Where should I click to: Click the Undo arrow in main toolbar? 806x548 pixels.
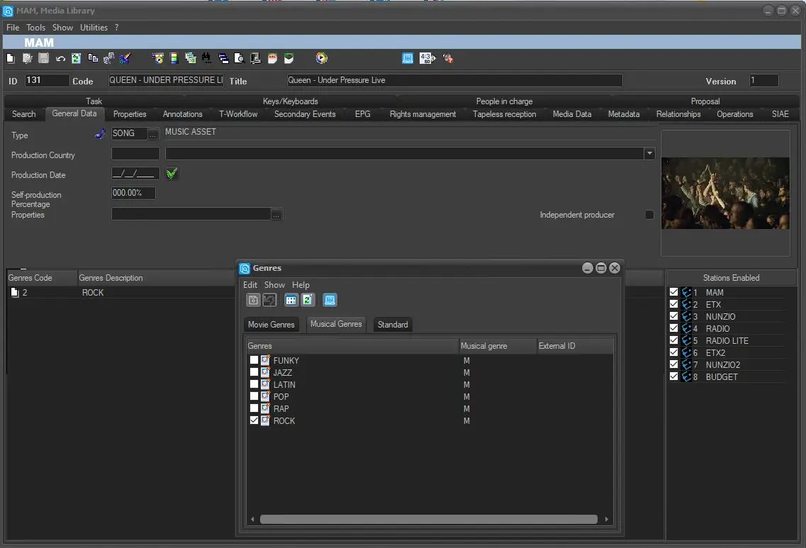[60, 58]
